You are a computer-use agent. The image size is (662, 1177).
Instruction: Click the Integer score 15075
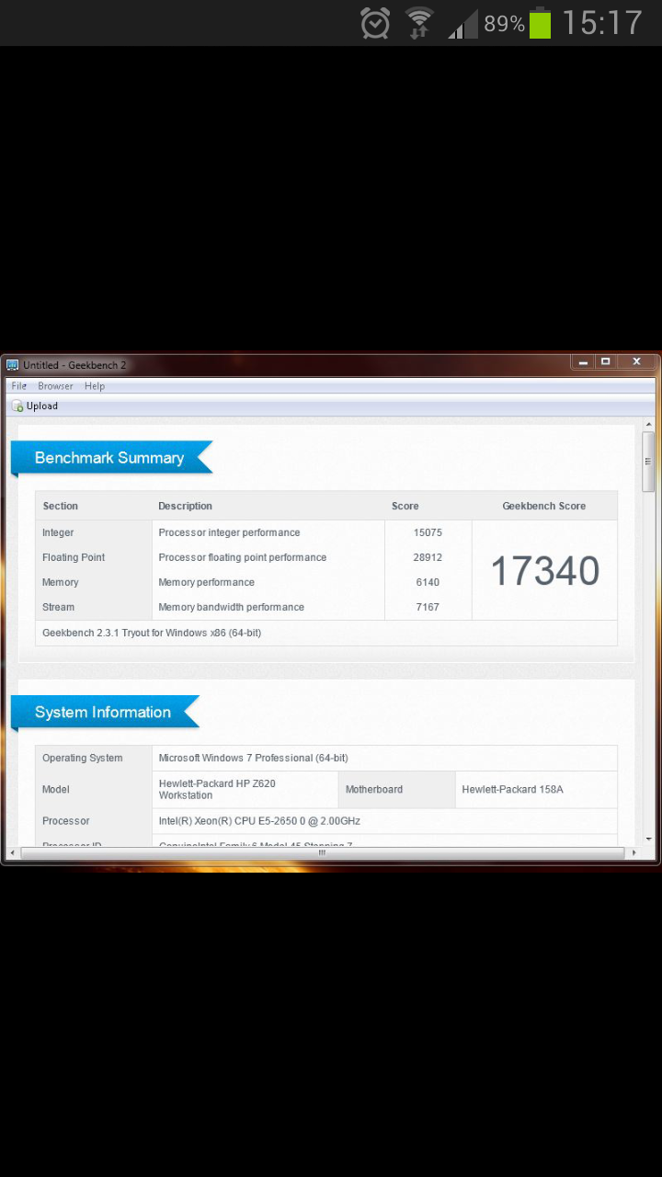coord(428,532)
